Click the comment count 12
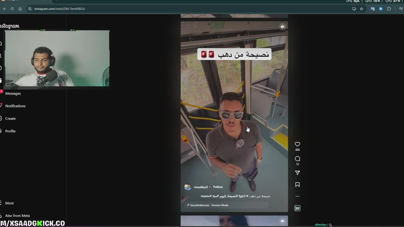The image size is (404, 227). click(x=297, y=164)
